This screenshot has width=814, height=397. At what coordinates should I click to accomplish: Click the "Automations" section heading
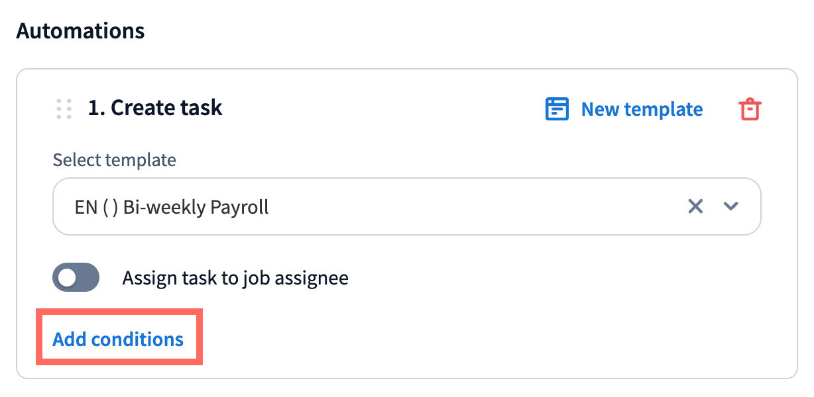[80, 30]
